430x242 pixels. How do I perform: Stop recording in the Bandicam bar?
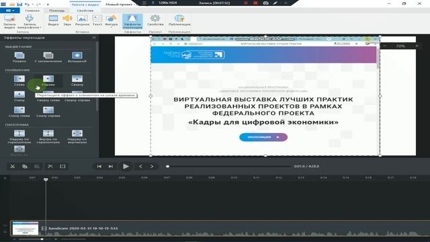(255, 3)
